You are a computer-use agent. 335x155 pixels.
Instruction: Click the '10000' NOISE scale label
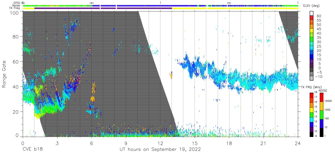(328, 101)
